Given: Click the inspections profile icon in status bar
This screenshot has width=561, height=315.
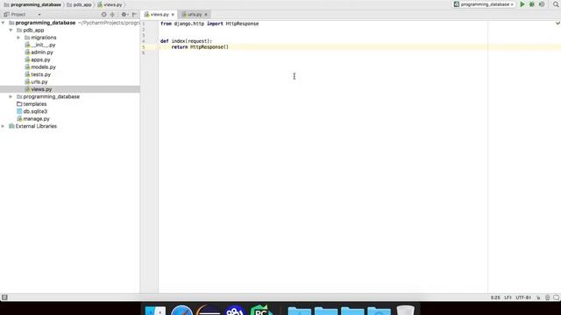Looking at the screenshot, I should [x=547, y=297].
